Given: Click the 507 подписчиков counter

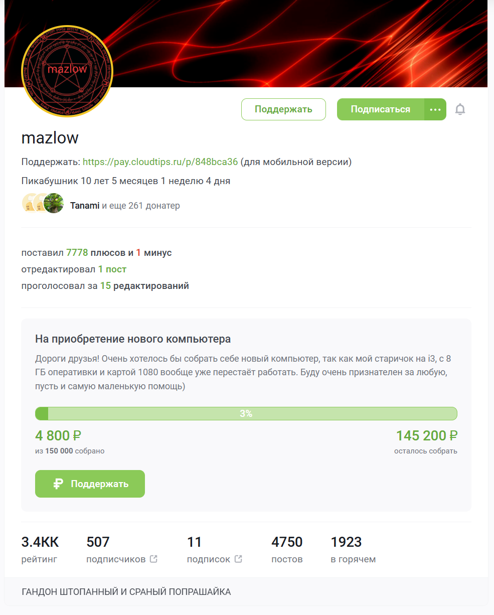Looking at the screenshot, I should click(x=98, y=542).
